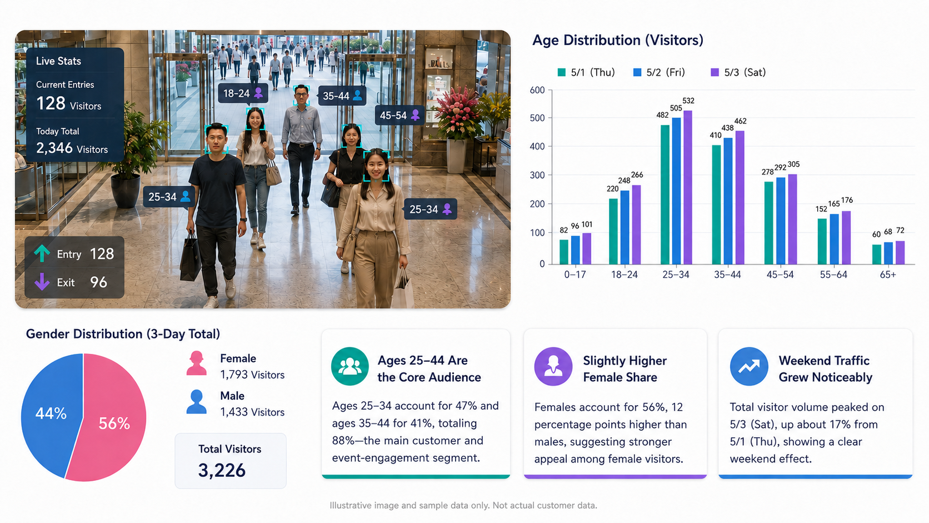Toggle the 5/1 (Thu) legend series
This screenshot has height=523, width=929.
tap(586, 72)
